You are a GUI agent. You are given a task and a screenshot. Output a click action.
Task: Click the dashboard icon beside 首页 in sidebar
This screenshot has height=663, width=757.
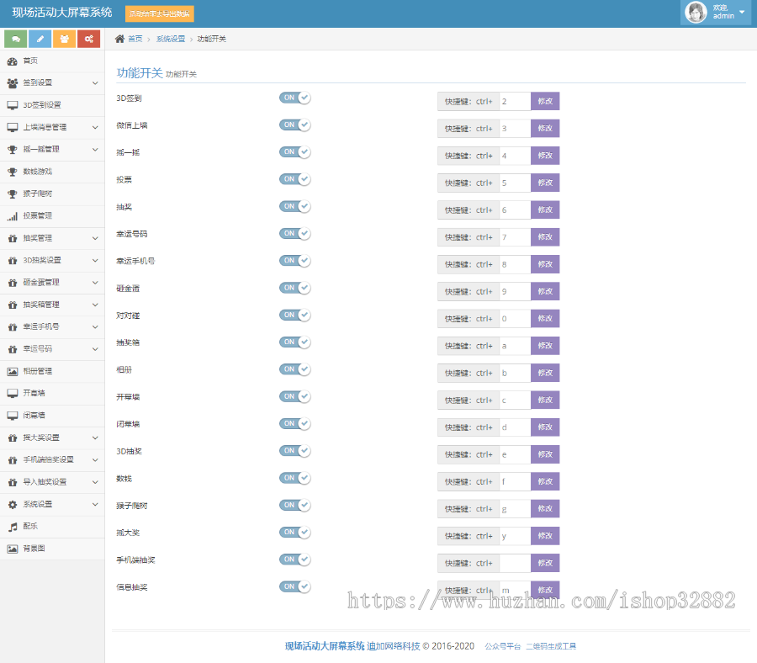point(12,61)
